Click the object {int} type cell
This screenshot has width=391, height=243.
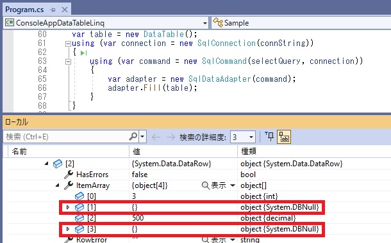pyautogui.click(x=259, y=196)
